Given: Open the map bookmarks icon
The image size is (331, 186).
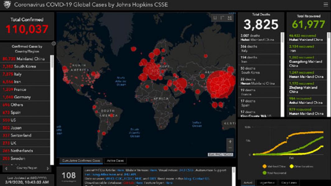Looking at the screenshot, I should (x=215, y=18).
